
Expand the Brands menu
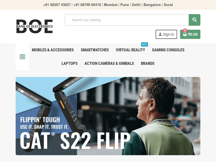148,63
